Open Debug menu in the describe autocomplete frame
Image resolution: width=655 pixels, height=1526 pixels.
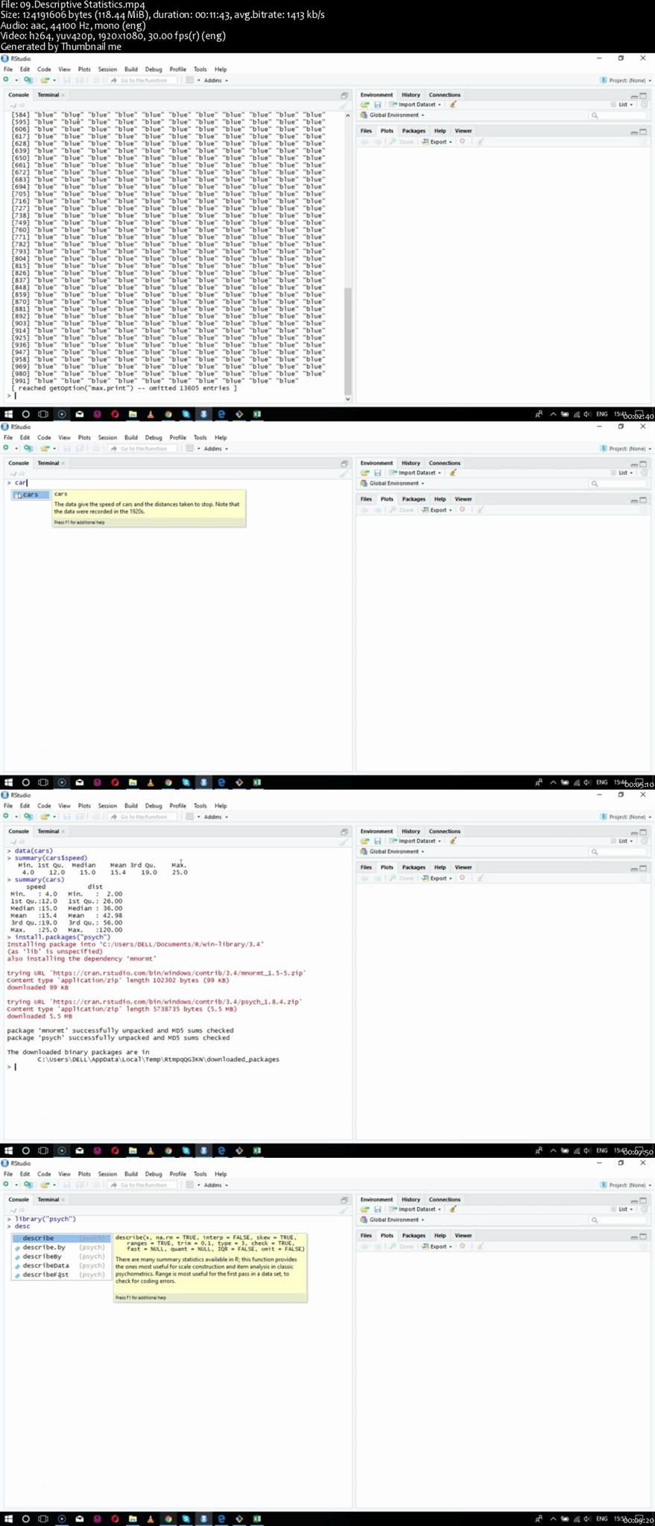[154, 1174]
